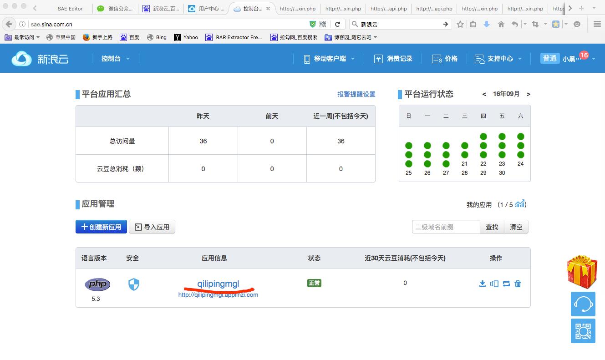The width and height of the screenshot is (605, 360).
Task: Go to next month in calendar
Action: coord(529,94)
